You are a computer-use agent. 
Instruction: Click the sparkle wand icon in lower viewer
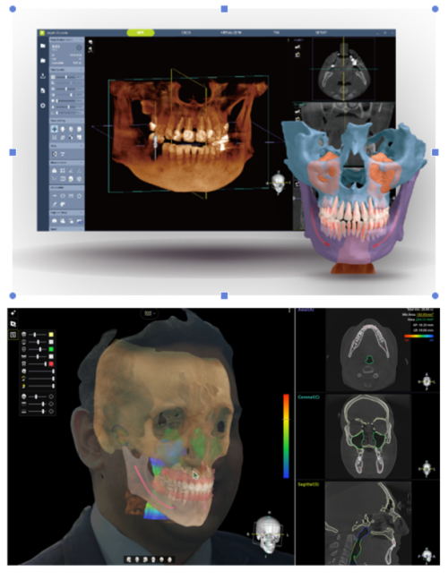click(13, 312)
